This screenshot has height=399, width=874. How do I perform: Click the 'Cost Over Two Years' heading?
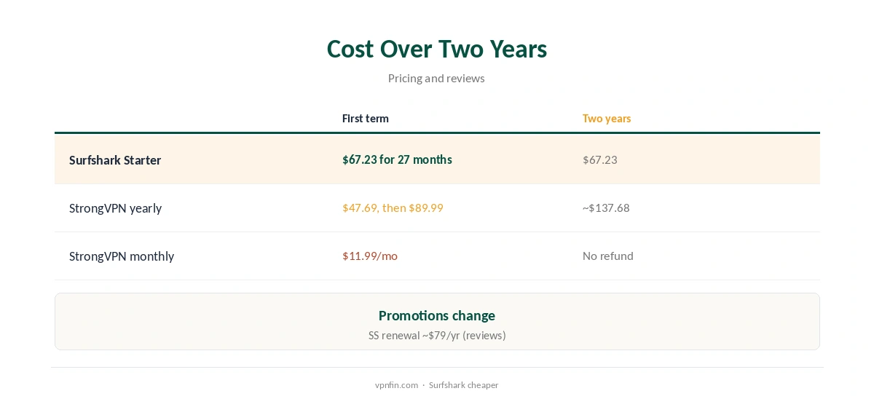tap(436, 49)
